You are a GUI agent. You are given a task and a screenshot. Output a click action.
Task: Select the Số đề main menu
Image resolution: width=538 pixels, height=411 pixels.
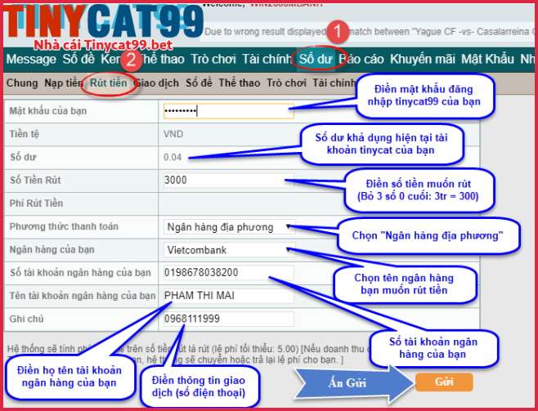coord(78,59)
